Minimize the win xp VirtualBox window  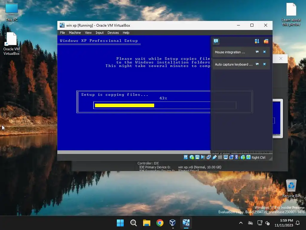(238, 25)
